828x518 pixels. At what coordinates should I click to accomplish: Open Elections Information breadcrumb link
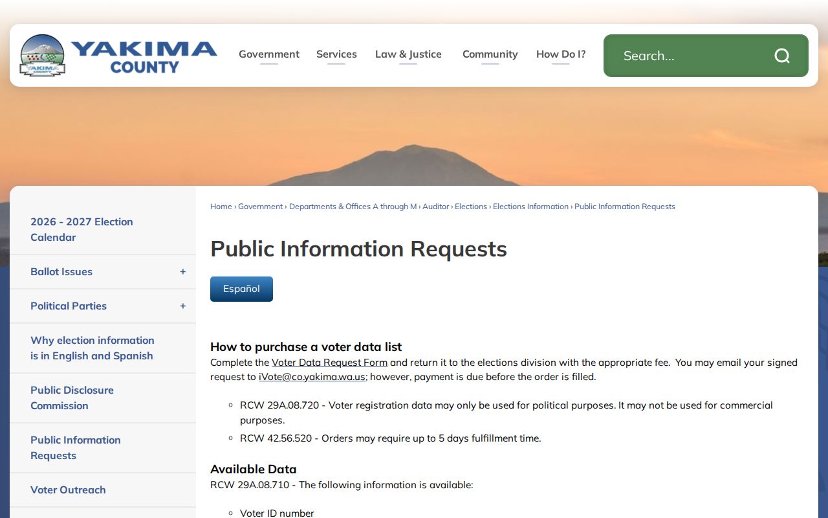[530, 207]
